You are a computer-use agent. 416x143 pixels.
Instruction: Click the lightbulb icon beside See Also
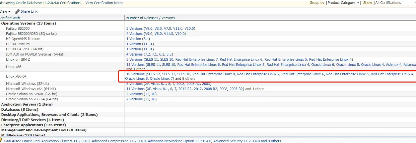(x=1, y=141)
